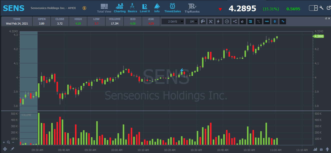Image resolution: width=331 pixels, height=153 pixels.
Task: Click the lightning bolt toolbar icon
Action: [x=218, y=22]
